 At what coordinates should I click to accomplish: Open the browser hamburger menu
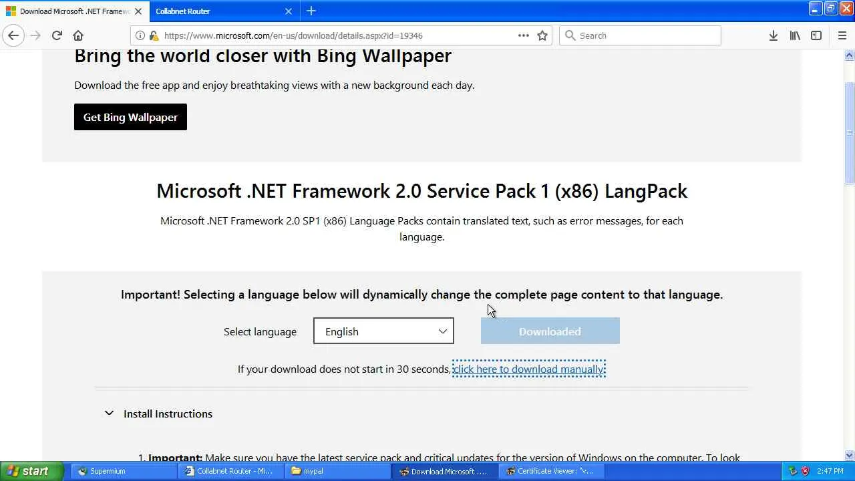[x=842, y=35]
